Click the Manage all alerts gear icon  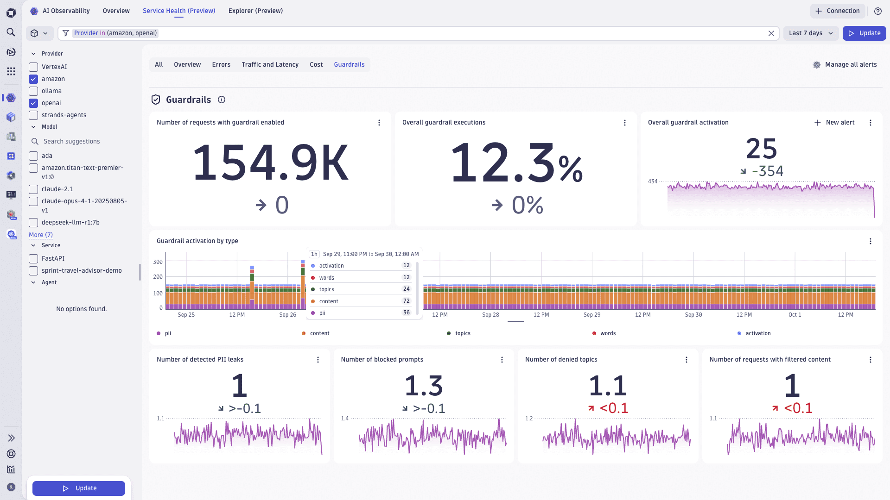pyautogui.click(x=817, y=65)
